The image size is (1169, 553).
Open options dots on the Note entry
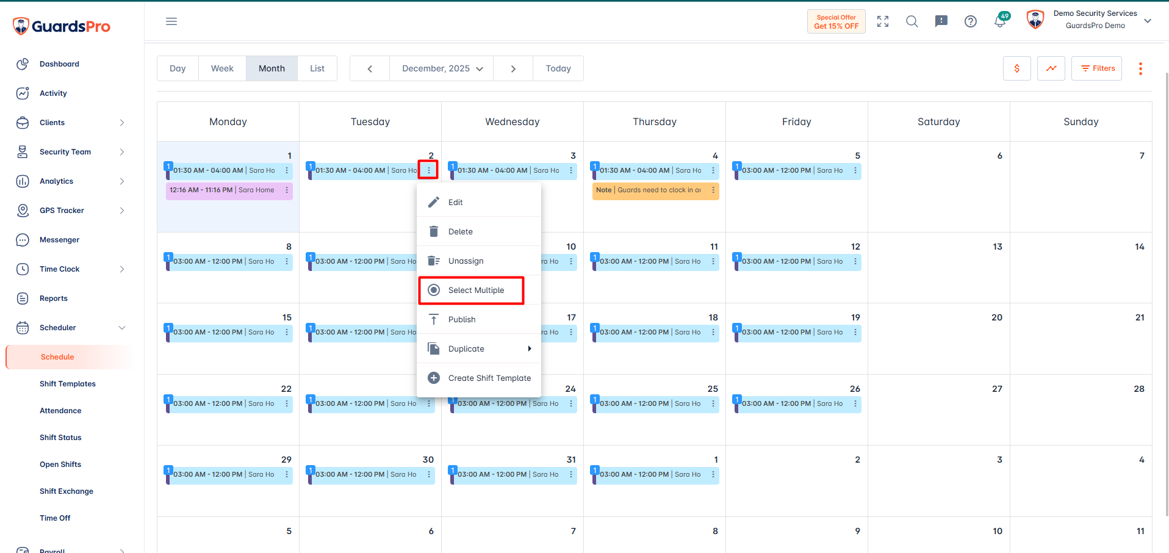(713, 190)
